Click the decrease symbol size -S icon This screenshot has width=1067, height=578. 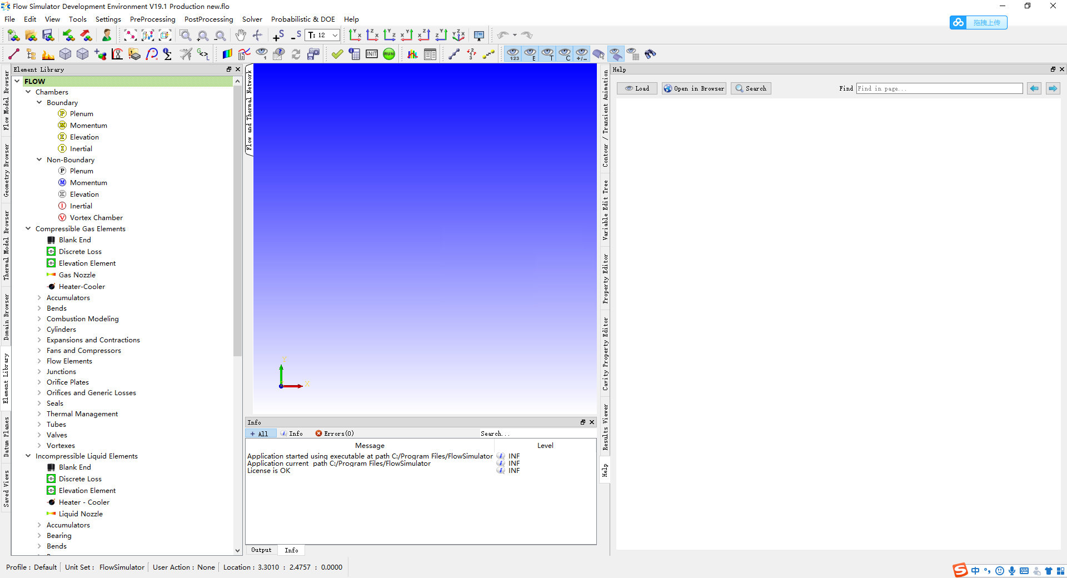click(x=296, y=36)
